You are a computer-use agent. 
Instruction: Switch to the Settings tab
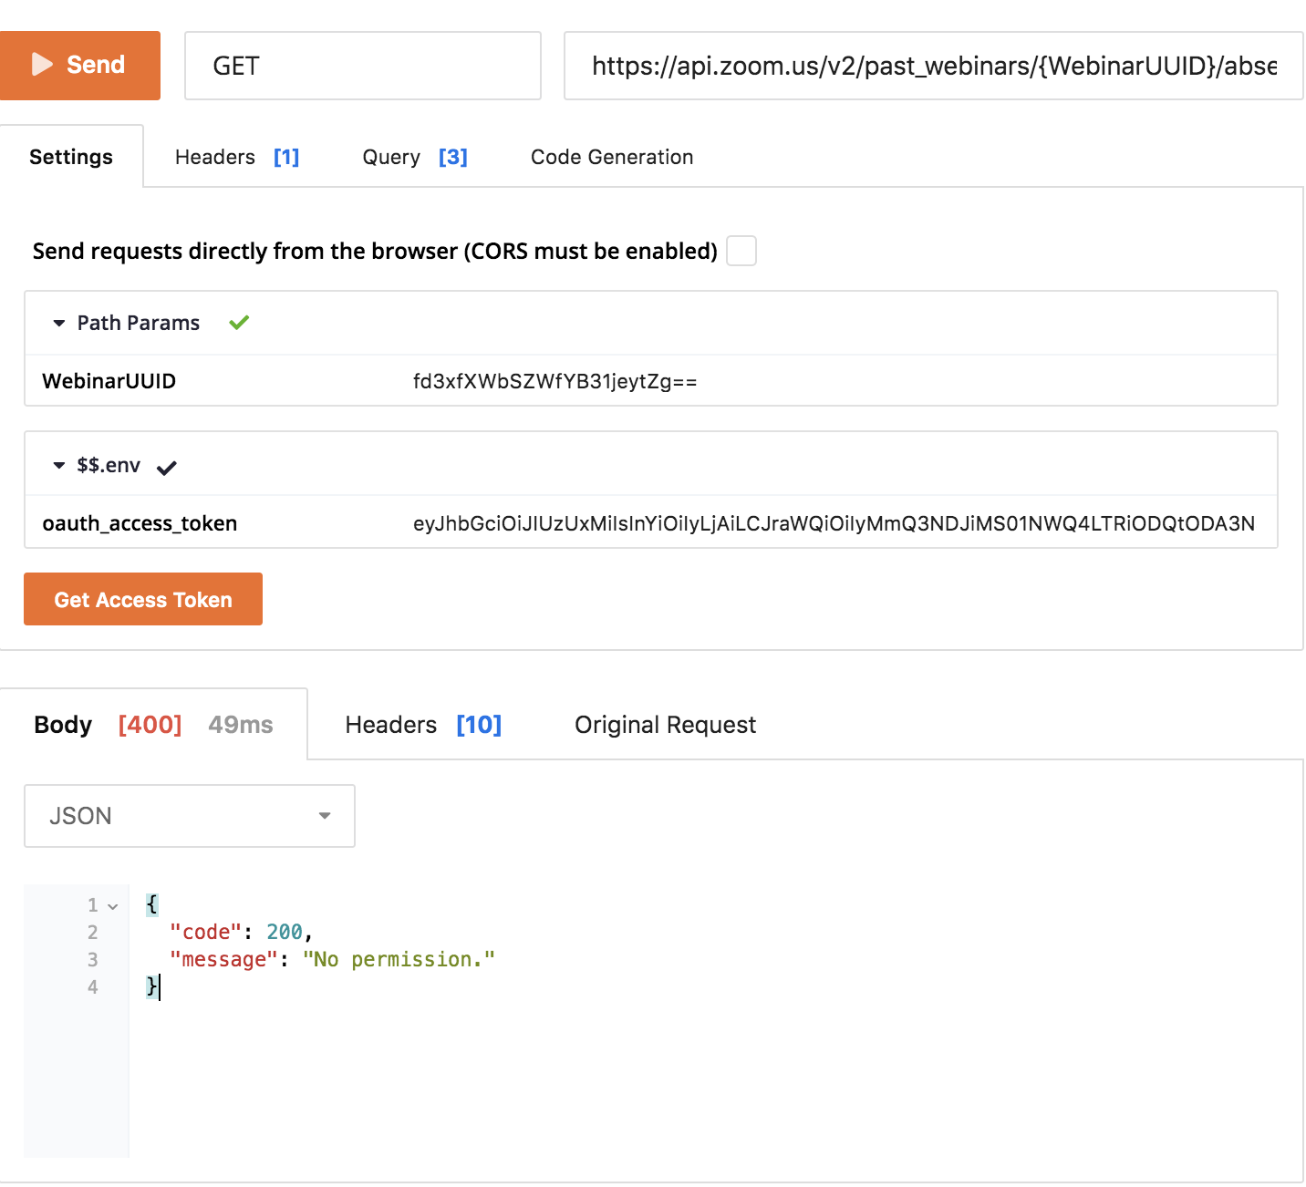71,157
